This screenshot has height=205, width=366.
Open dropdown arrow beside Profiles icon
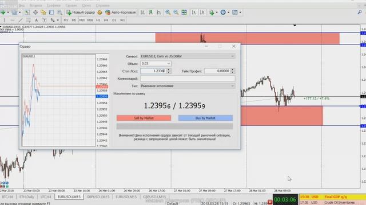pos(19,13)
